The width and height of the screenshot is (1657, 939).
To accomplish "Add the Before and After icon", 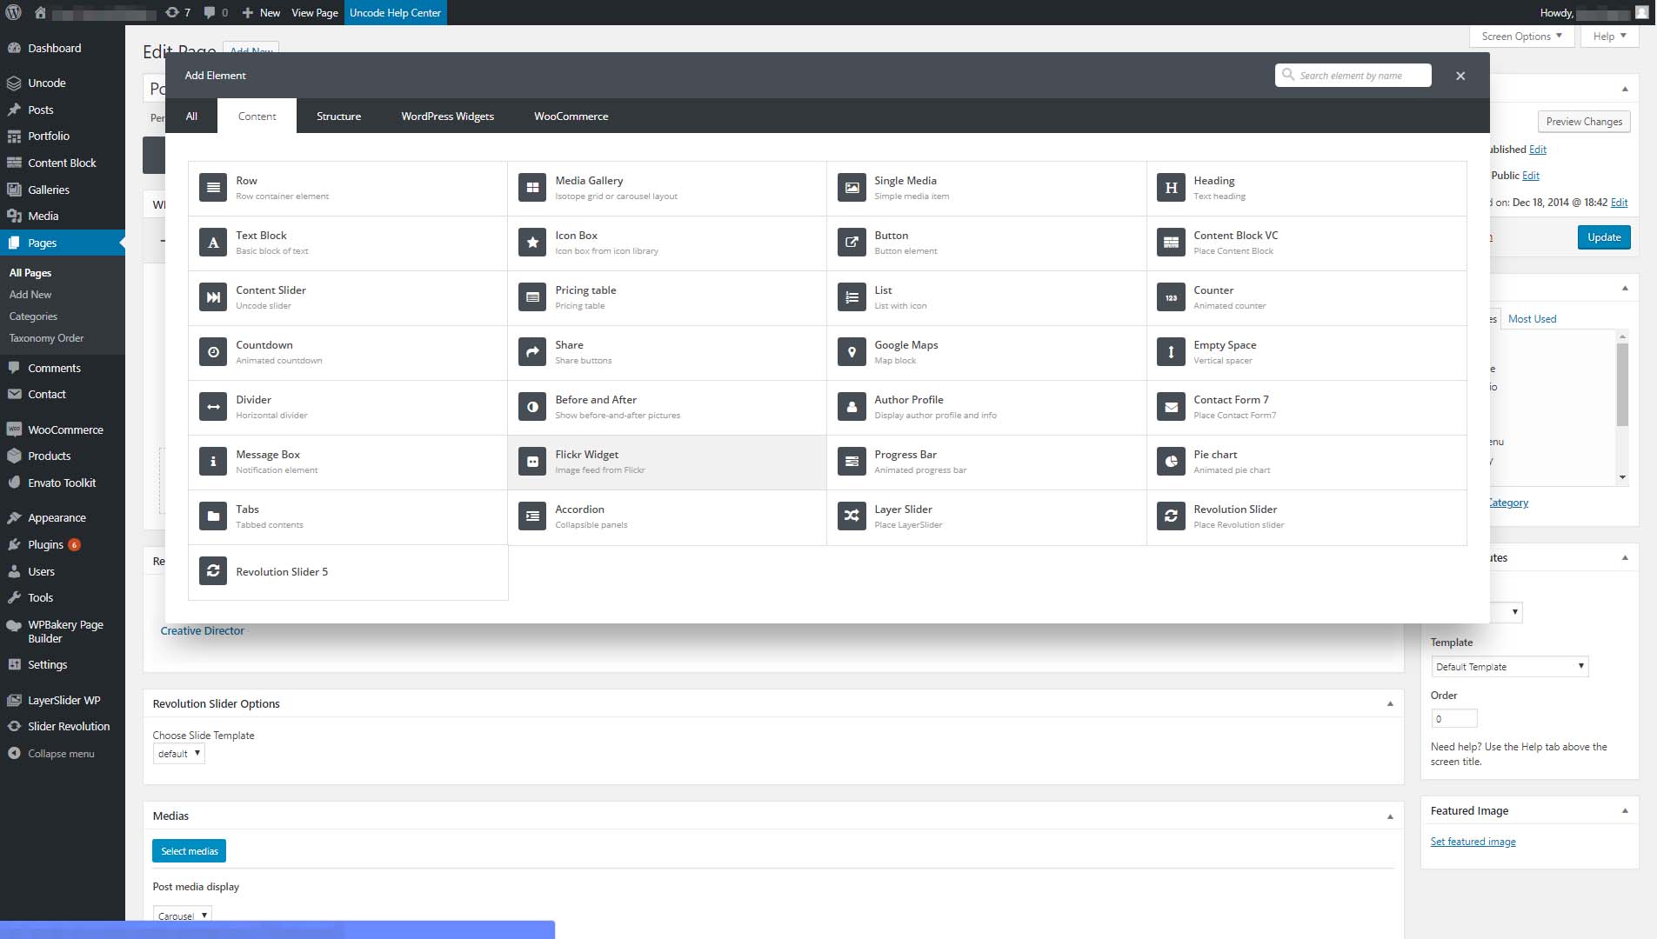I will point(532,407).
